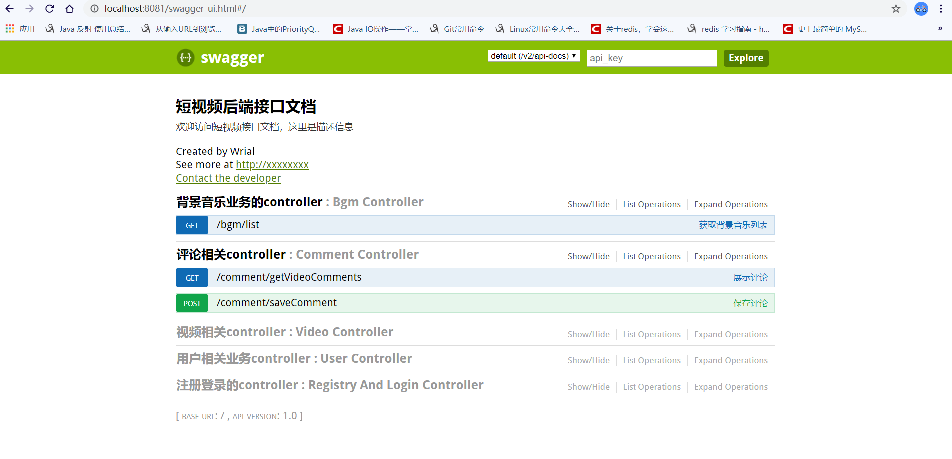Open the 'redis 学习指南' bookmark
The image size is (952, 459).
[x=728, y=29]
